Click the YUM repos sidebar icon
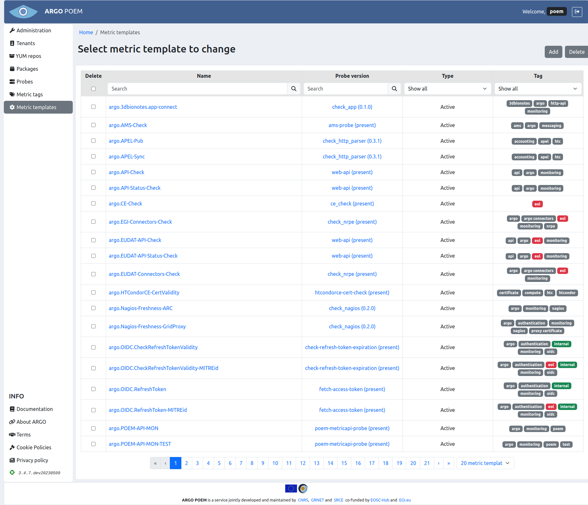The width and height of the screenshot is (588, 505). 12,56
